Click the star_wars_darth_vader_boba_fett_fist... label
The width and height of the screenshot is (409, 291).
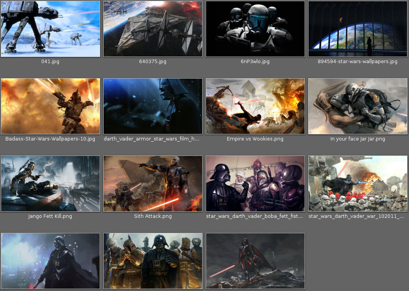(x=254, y=216)
